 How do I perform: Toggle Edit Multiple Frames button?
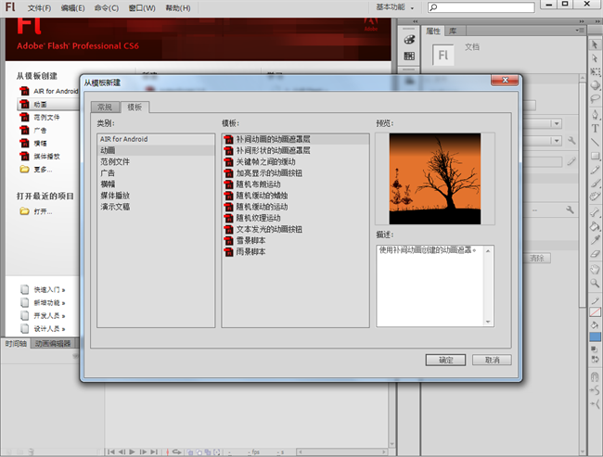pos(208,452)
